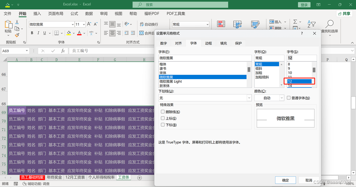Click the Borders icon

57,33
